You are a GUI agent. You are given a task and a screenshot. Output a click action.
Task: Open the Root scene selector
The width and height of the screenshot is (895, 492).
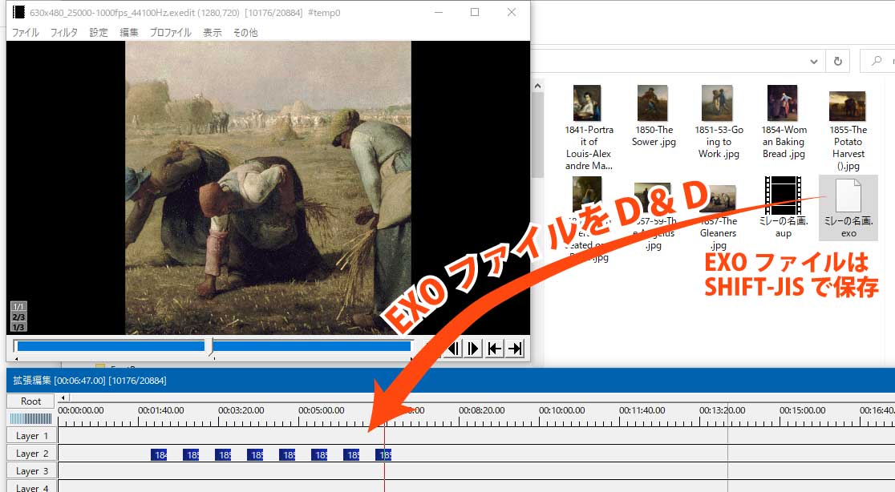click(x=31, y=401)
